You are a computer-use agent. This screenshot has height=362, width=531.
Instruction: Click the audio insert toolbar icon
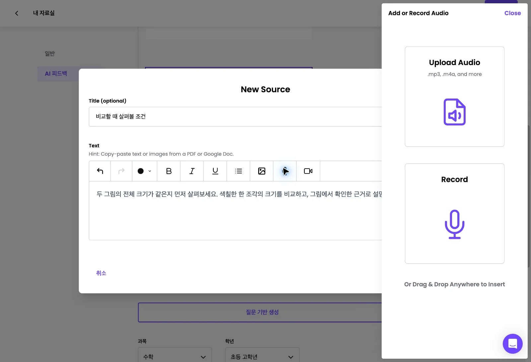[285, 171]
